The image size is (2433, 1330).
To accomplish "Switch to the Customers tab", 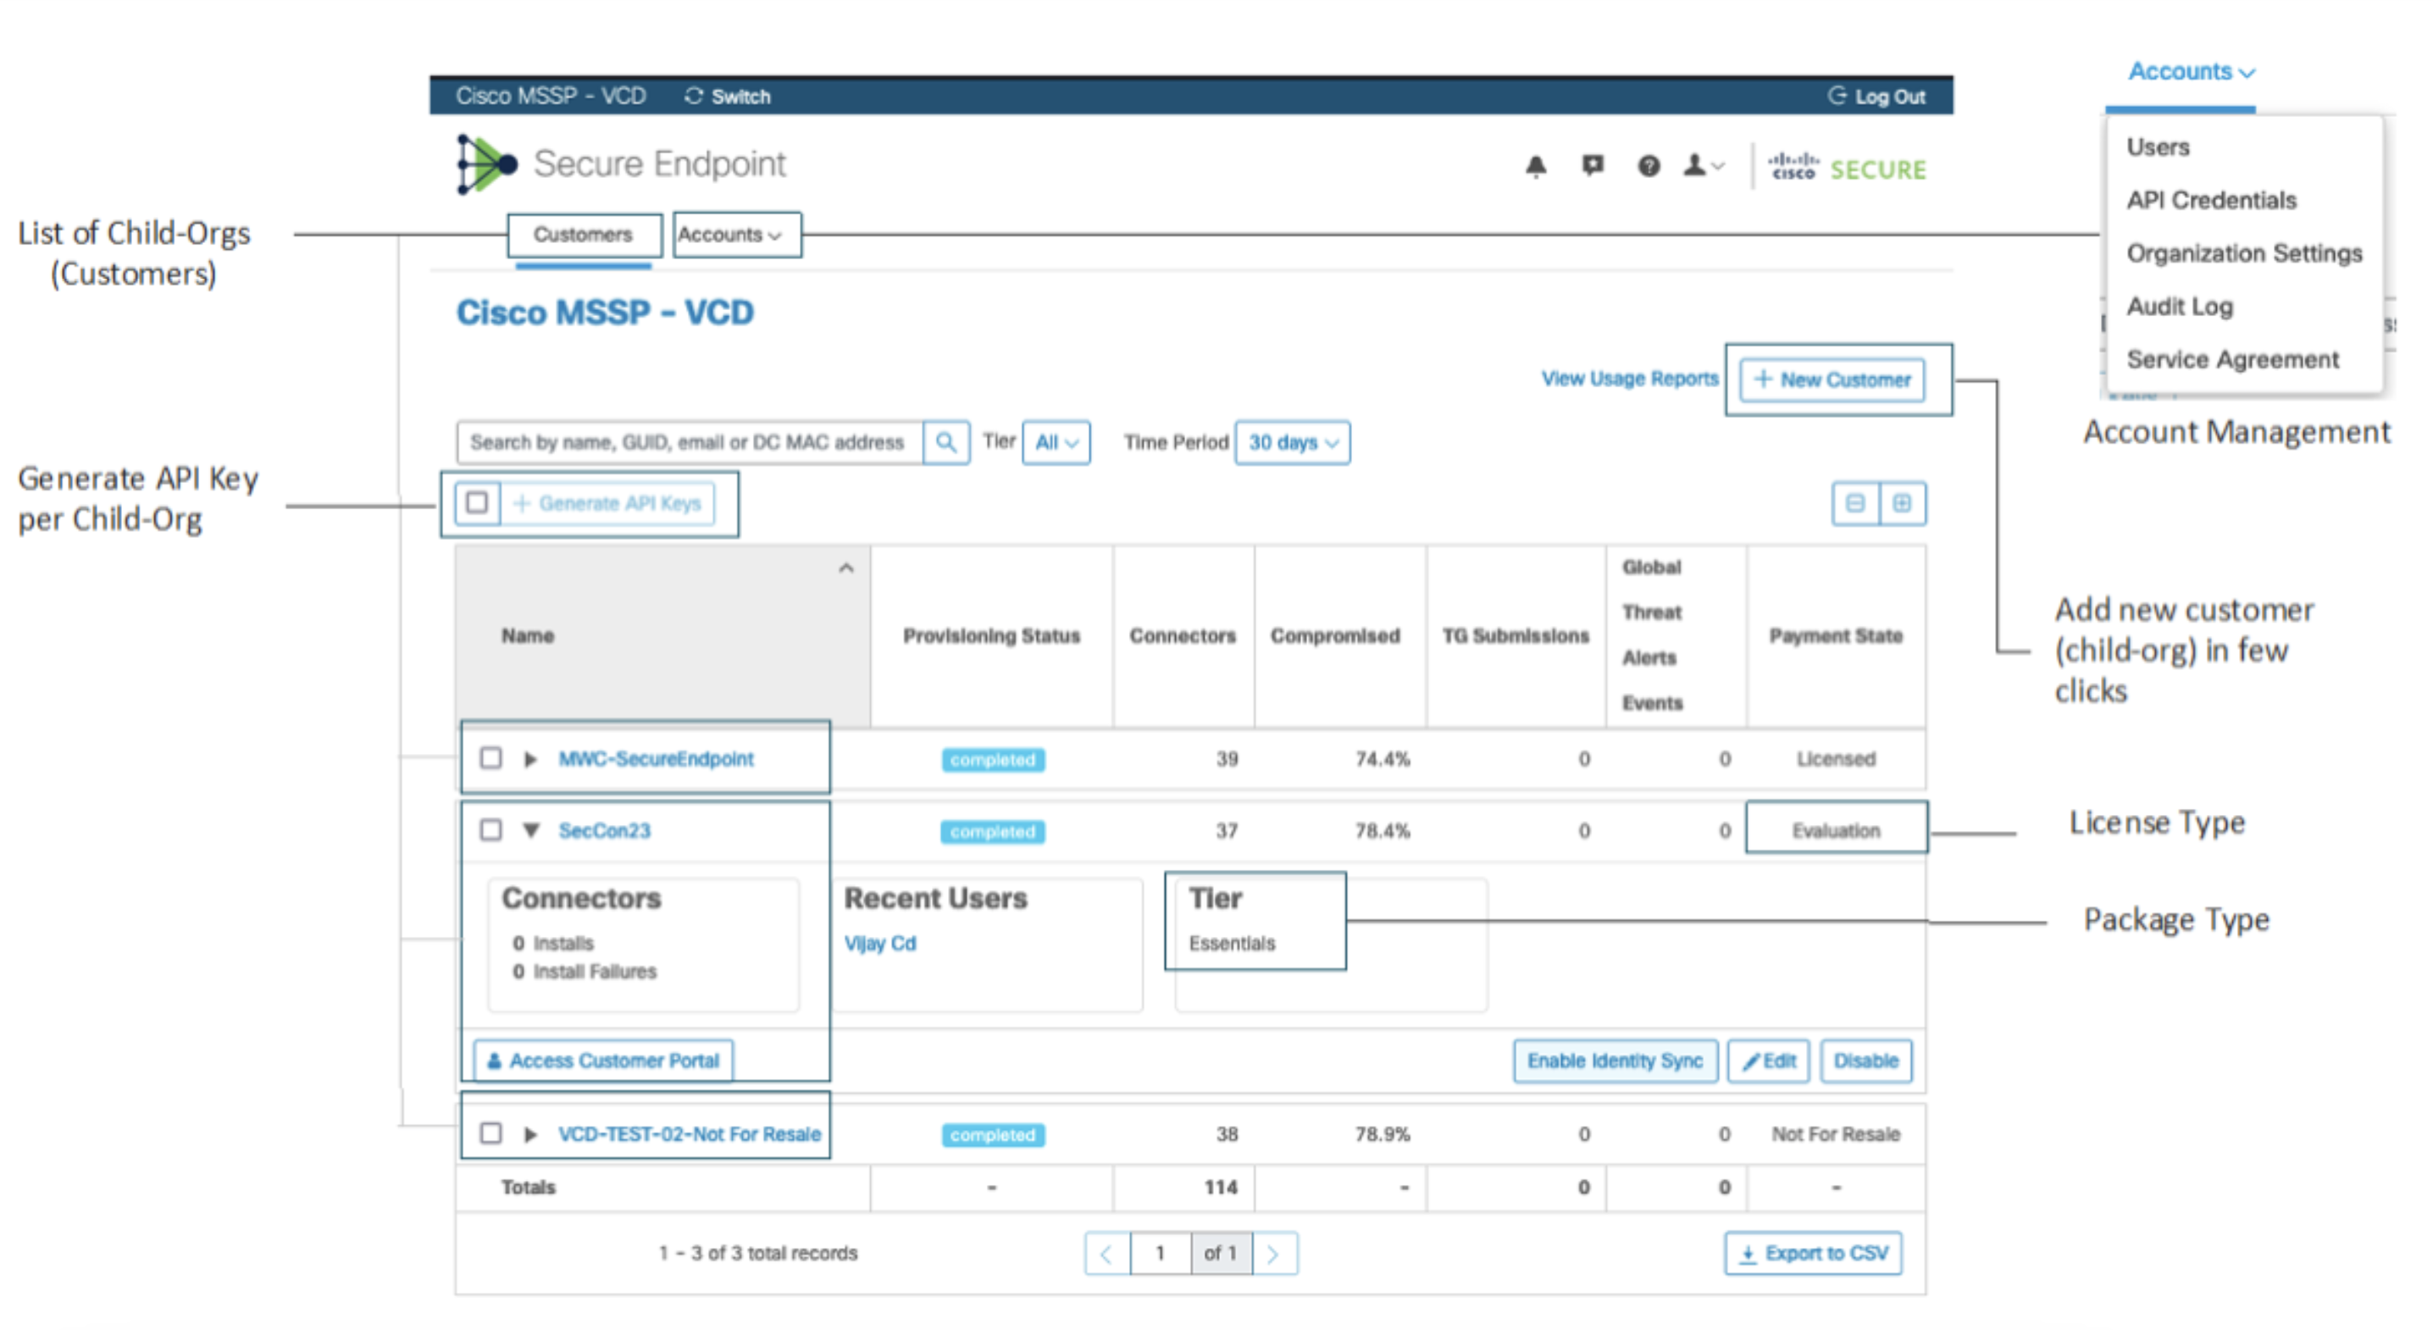I will (x=583, y=235).
